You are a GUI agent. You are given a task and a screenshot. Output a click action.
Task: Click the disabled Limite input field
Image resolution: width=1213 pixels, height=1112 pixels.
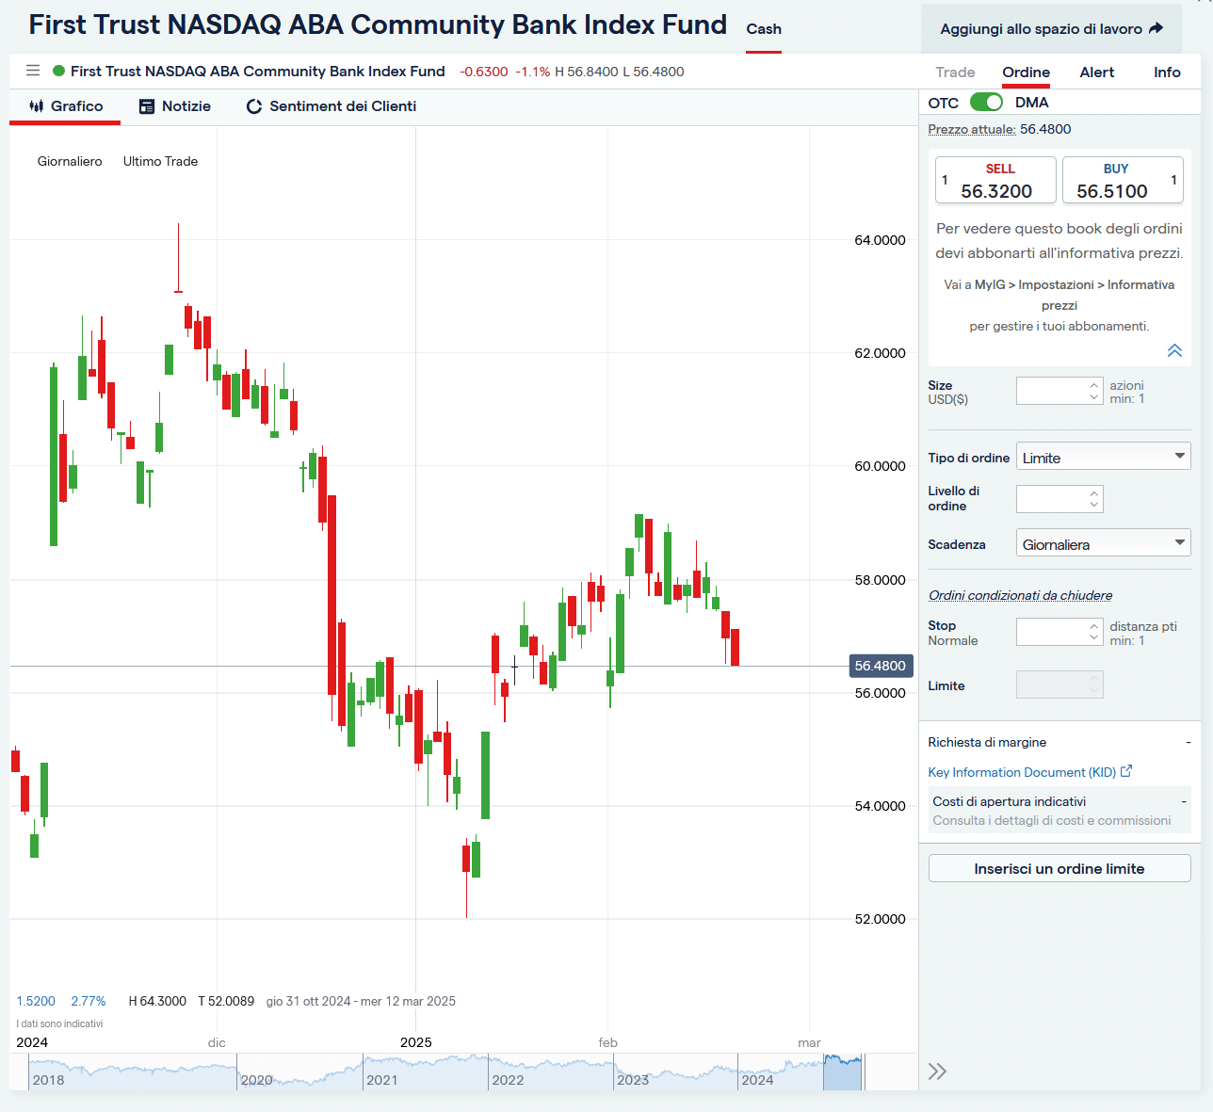1059,685
